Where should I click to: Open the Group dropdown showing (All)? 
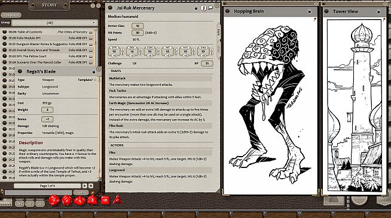(54, 23)
